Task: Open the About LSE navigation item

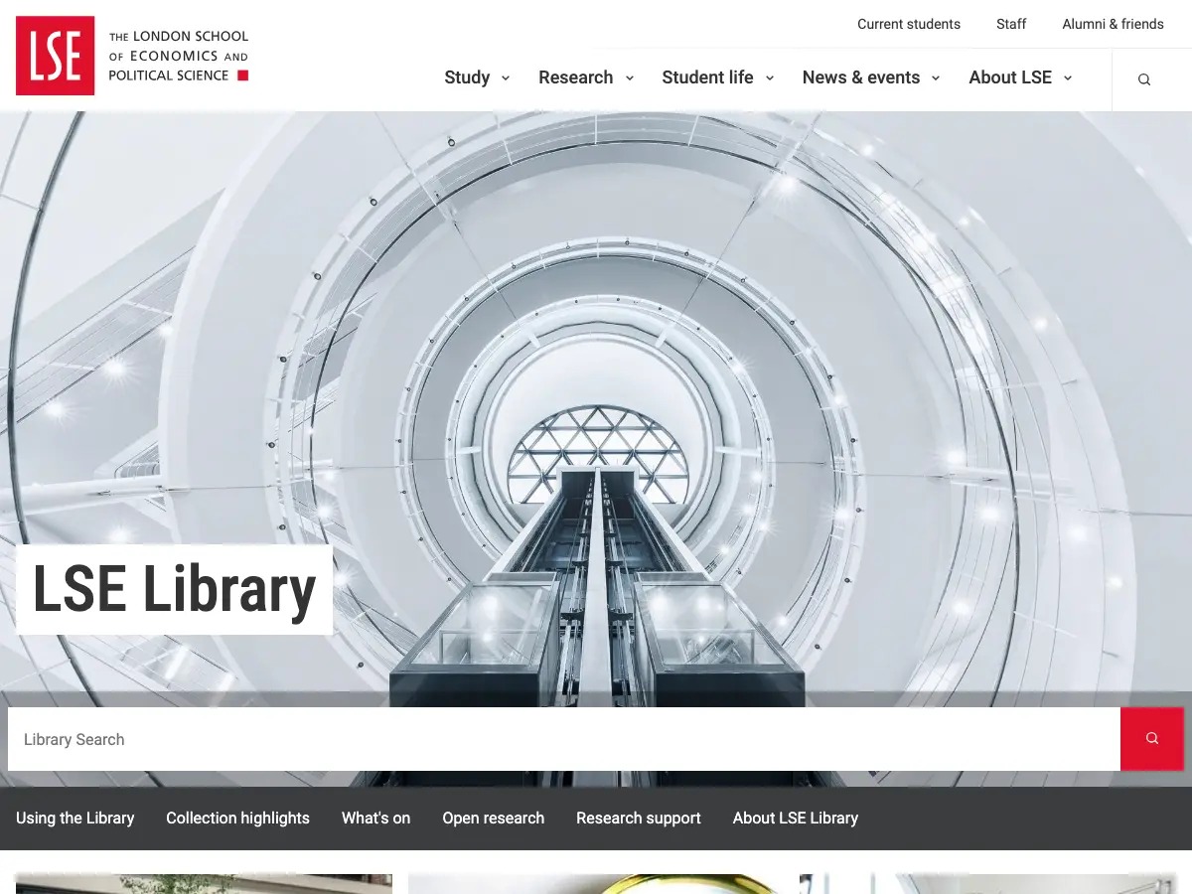Action: coord(1010,77)
